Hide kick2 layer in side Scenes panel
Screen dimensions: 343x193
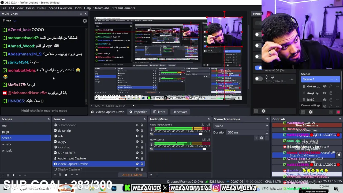[325, 100]
